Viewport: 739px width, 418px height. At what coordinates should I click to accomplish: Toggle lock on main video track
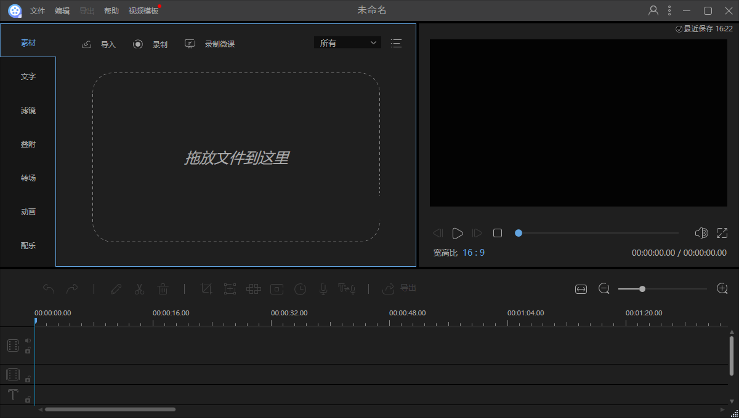point(28,350)
